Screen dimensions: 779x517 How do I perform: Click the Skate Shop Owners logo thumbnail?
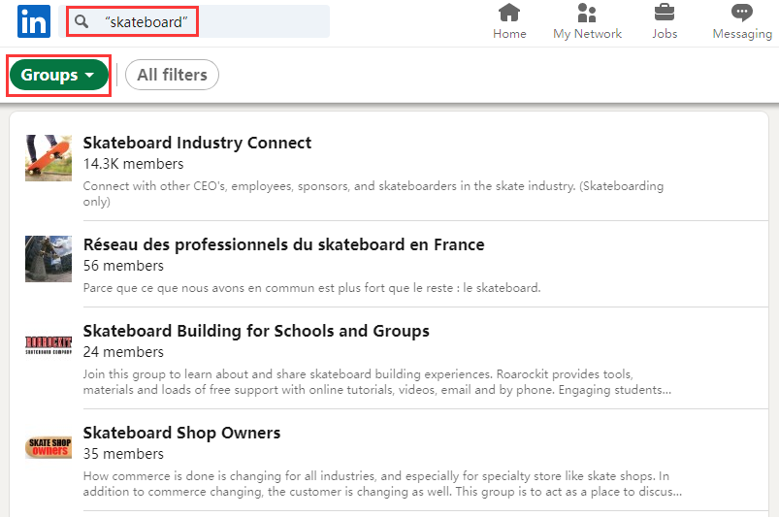click(x=49, y=447)
